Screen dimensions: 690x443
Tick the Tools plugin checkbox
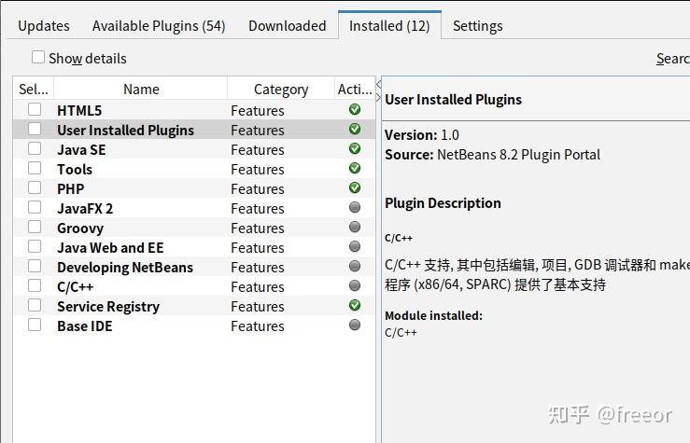(35, 168)
